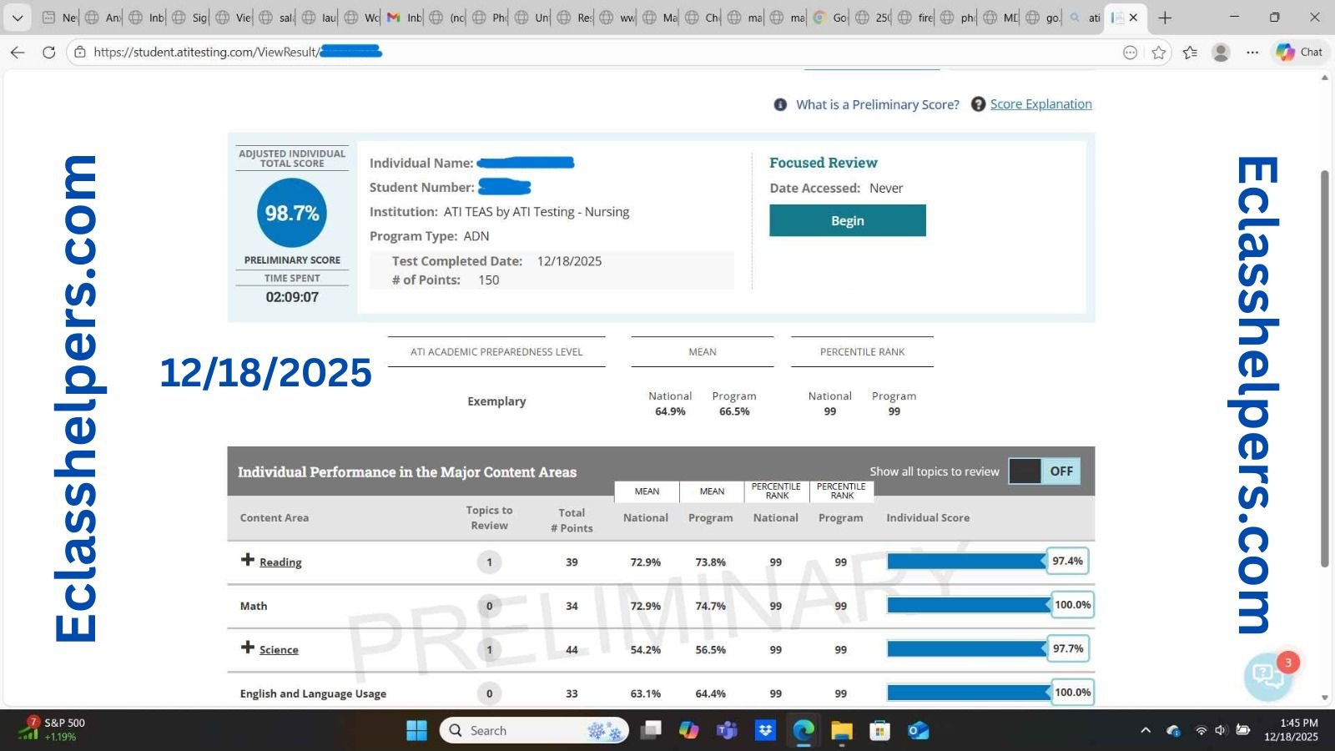
Task: Open the Score Explanation link
Action: 1040,104
